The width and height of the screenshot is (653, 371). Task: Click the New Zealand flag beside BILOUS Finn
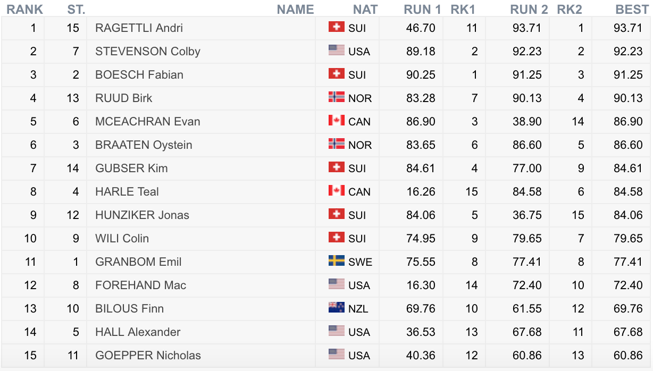(336, 308)
